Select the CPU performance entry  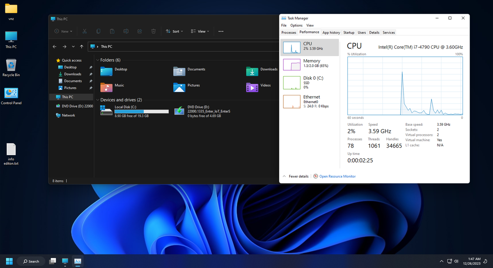click(310, 47)
